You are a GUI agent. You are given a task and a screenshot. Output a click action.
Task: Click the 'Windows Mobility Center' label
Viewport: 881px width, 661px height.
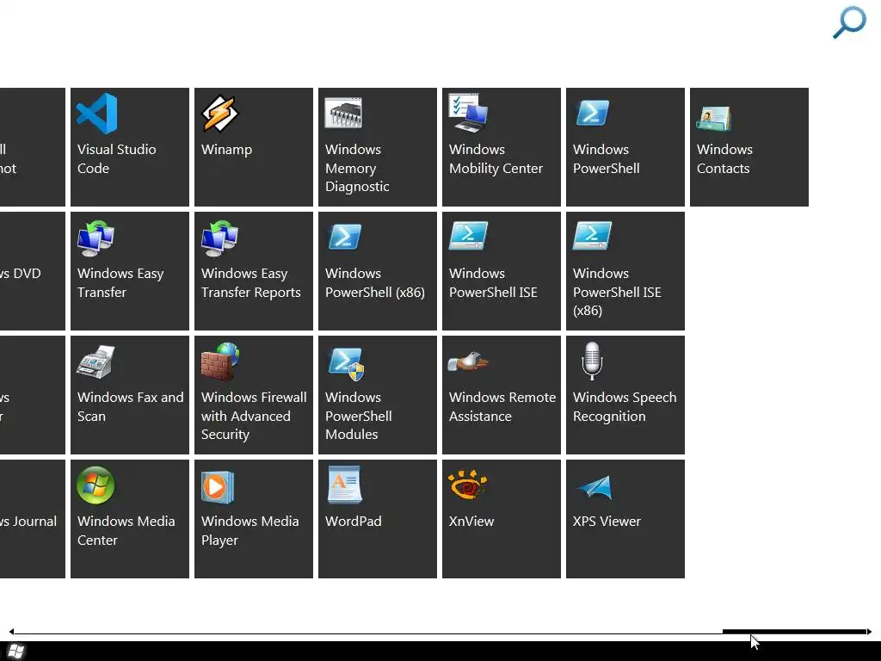coord(496,158)
